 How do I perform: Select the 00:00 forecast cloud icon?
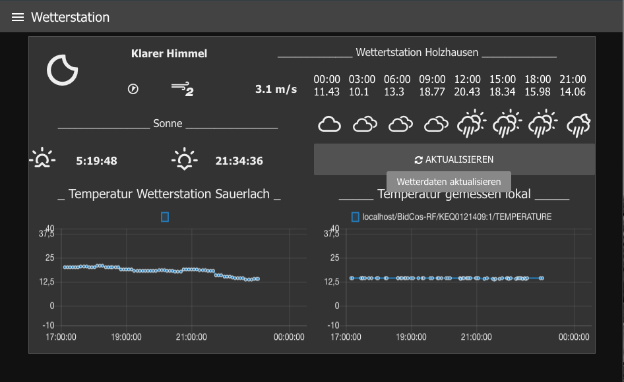coord(329,124)
